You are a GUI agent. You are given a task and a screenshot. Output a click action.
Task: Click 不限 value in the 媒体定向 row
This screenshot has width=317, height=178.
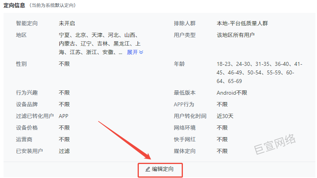click(222, 151)
